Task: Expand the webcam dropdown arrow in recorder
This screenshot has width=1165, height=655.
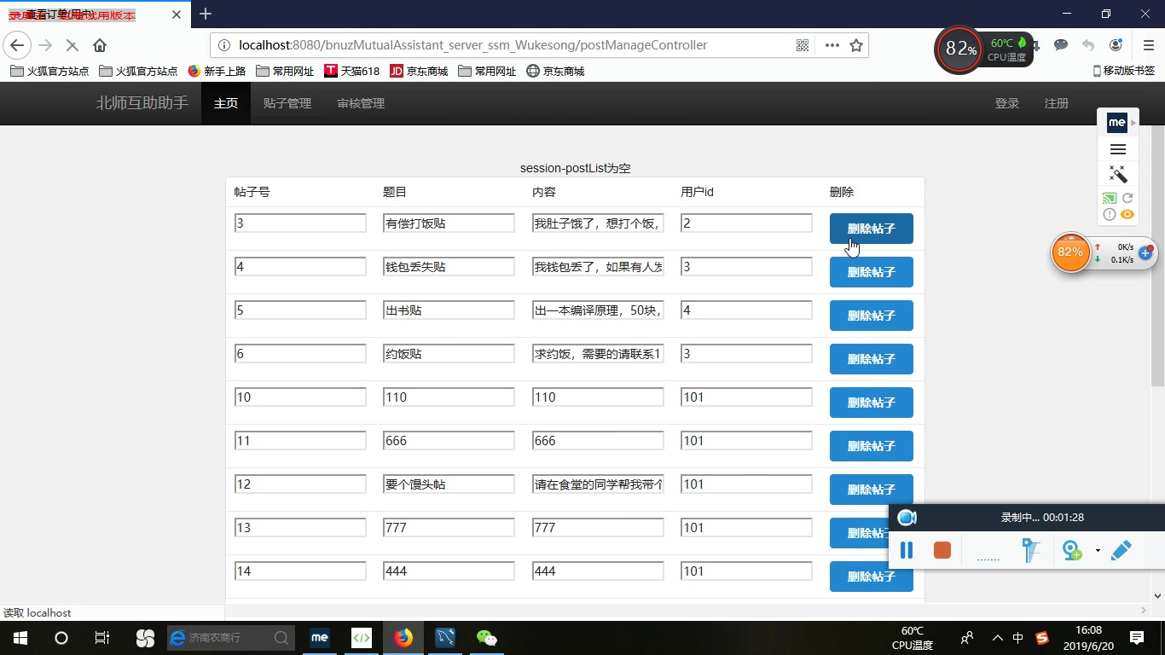Action: (x=1098, y=551)
